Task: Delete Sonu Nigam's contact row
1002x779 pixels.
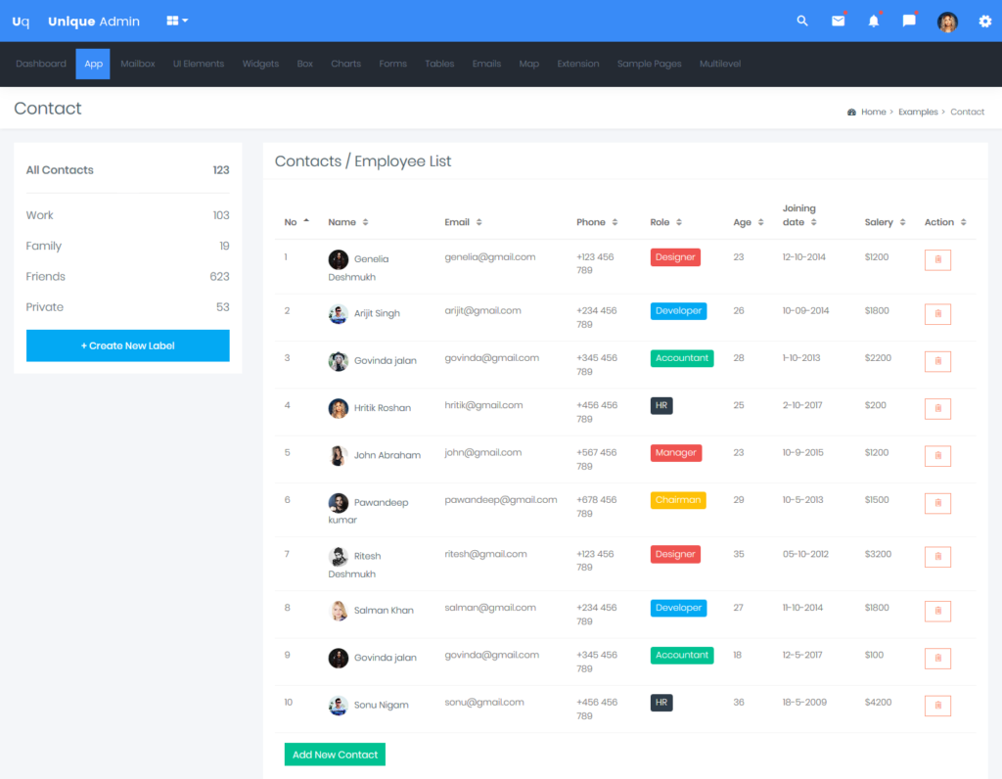Action: click(x=937, y=705)
